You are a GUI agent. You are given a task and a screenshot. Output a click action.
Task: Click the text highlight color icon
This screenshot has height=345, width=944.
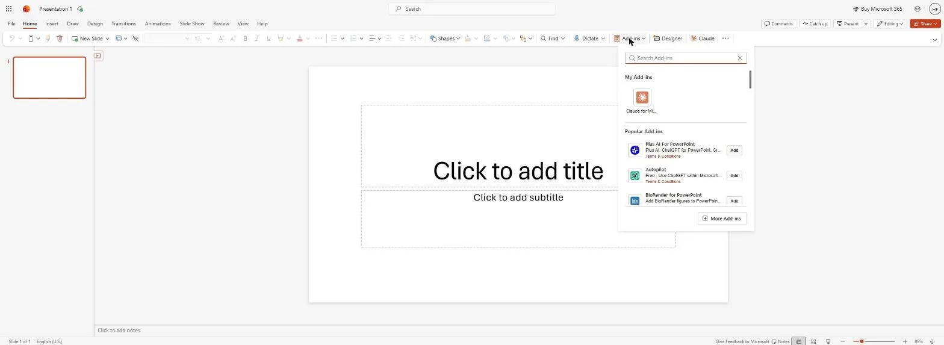[281, 39]
